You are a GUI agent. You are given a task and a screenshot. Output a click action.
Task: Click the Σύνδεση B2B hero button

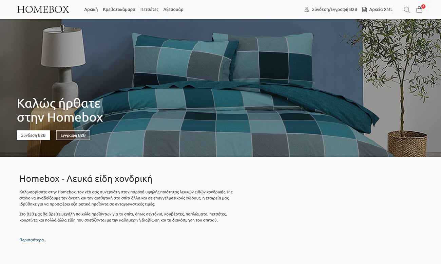click(x=33, y=135)
